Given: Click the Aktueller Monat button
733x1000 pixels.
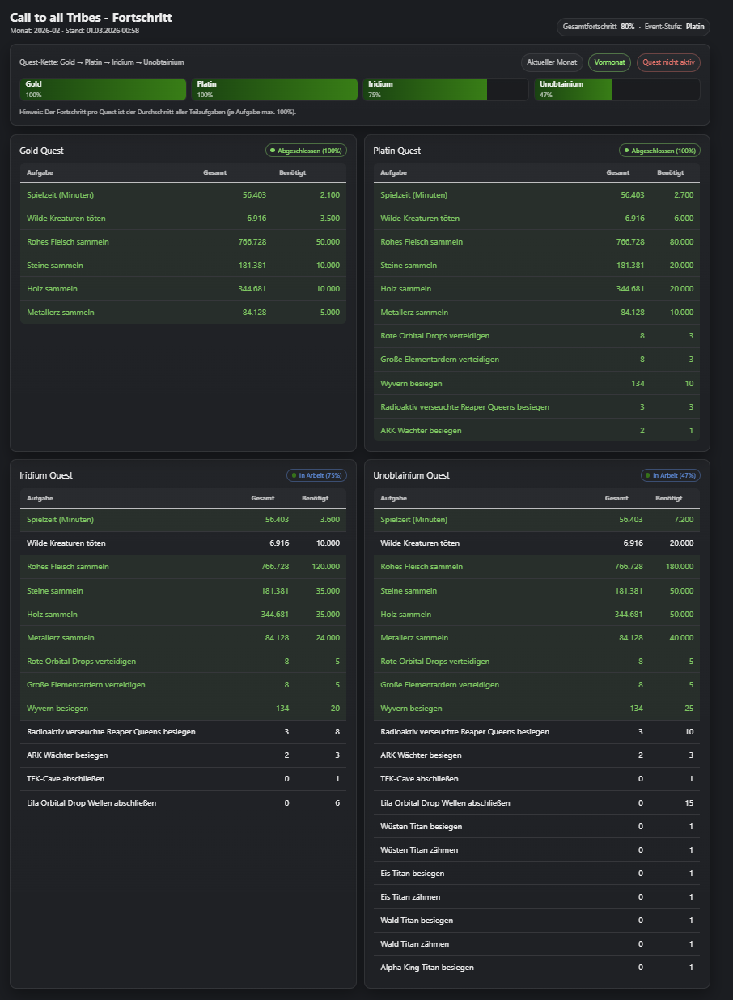Looking at the screenshot, I should coord(551,62).
